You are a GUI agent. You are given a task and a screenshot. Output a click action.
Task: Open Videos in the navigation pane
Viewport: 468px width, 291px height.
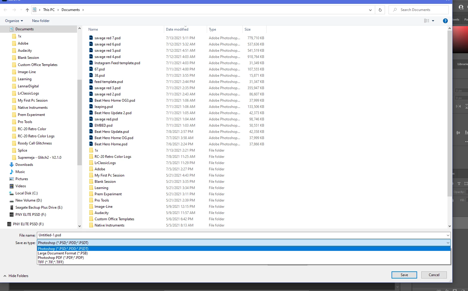(21, 186)
